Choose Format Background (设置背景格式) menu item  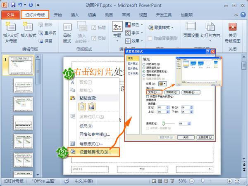click(x=93, y=152)
